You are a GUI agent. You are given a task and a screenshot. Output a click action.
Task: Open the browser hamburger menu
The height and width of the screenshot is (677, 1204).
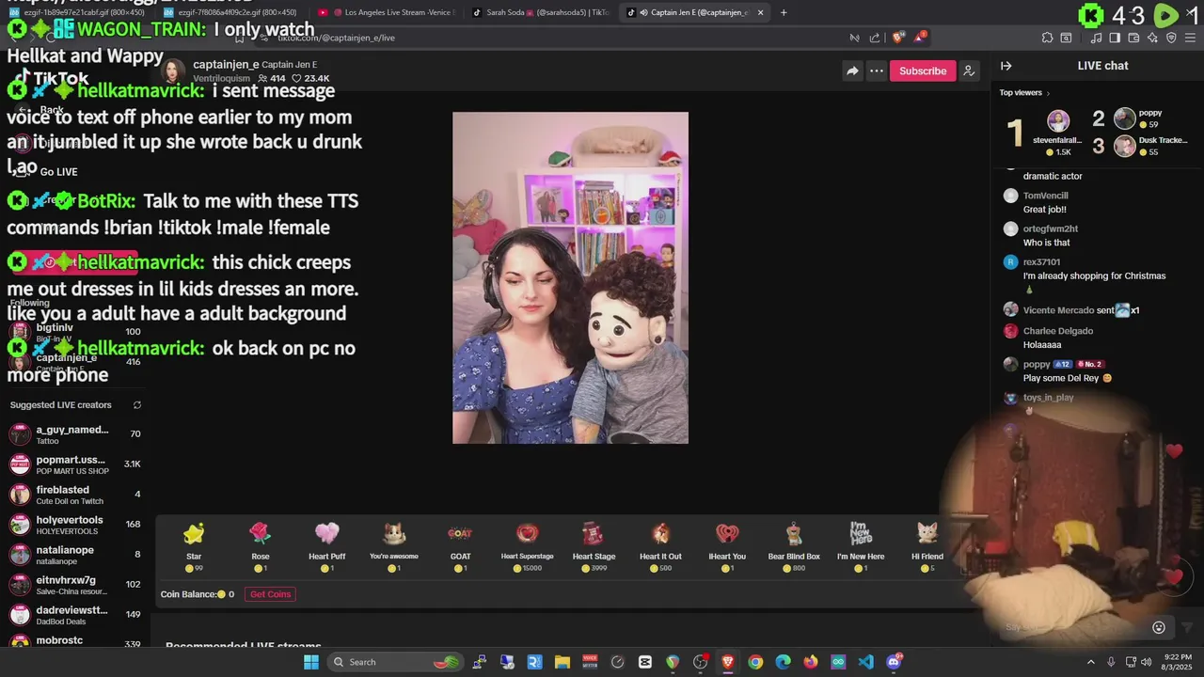point(1190,38)
